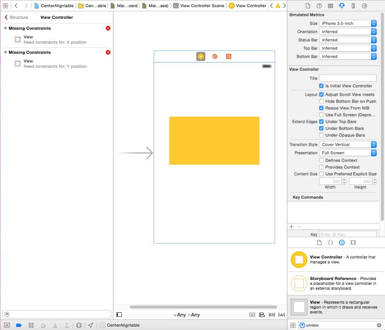Collapse the first Missing Constraints section
This screenshot has width=385, height=330.
pyautogui.click(x=4, y=28)
